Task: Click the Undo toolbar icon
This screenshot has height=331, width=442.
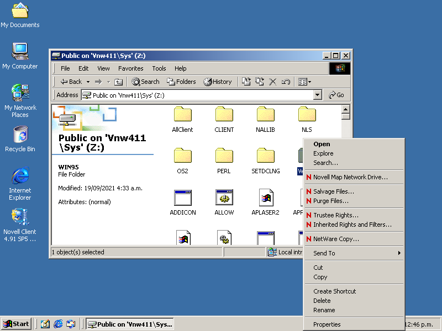Action: click(286, 82)
